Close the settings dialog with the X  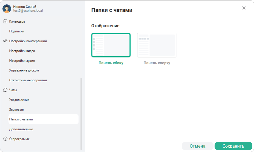[244, 8]
